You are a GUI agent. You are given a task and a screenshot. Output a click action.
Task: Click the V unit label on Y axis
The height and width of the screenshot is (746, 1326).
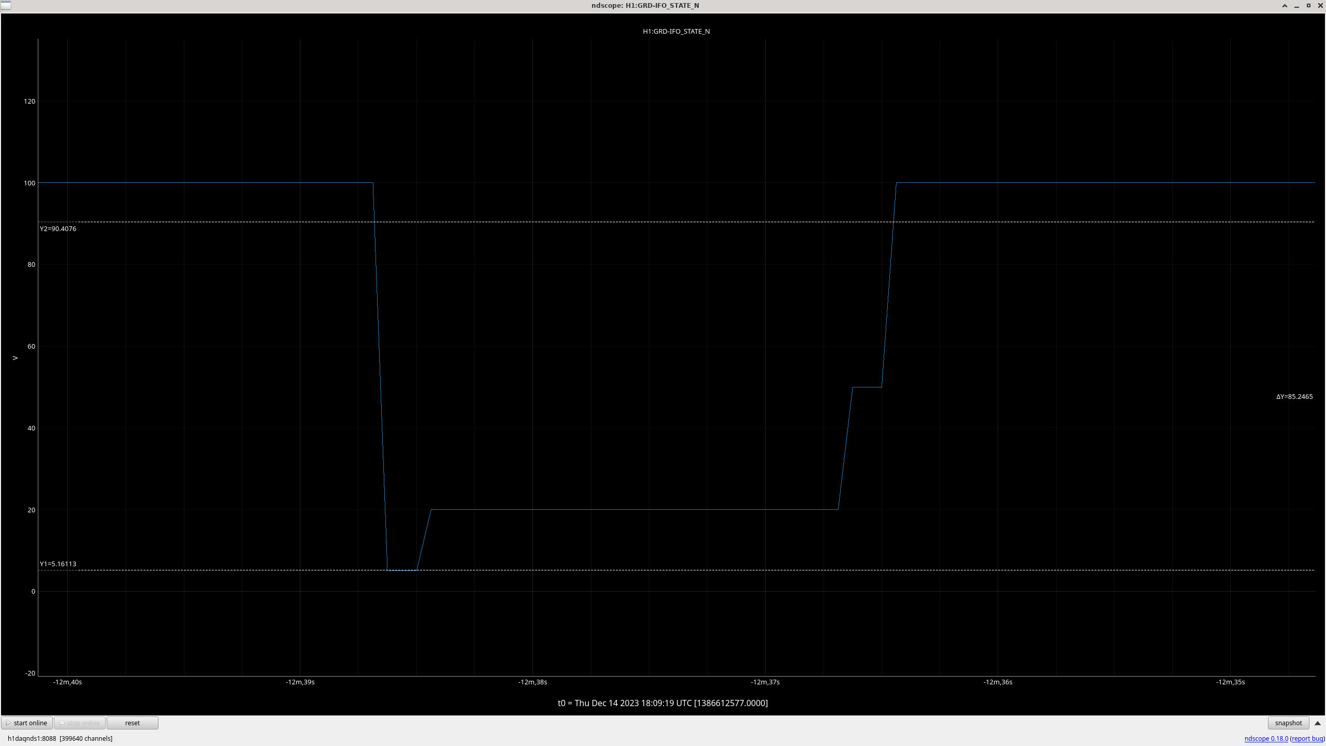[x=15, y=358]
